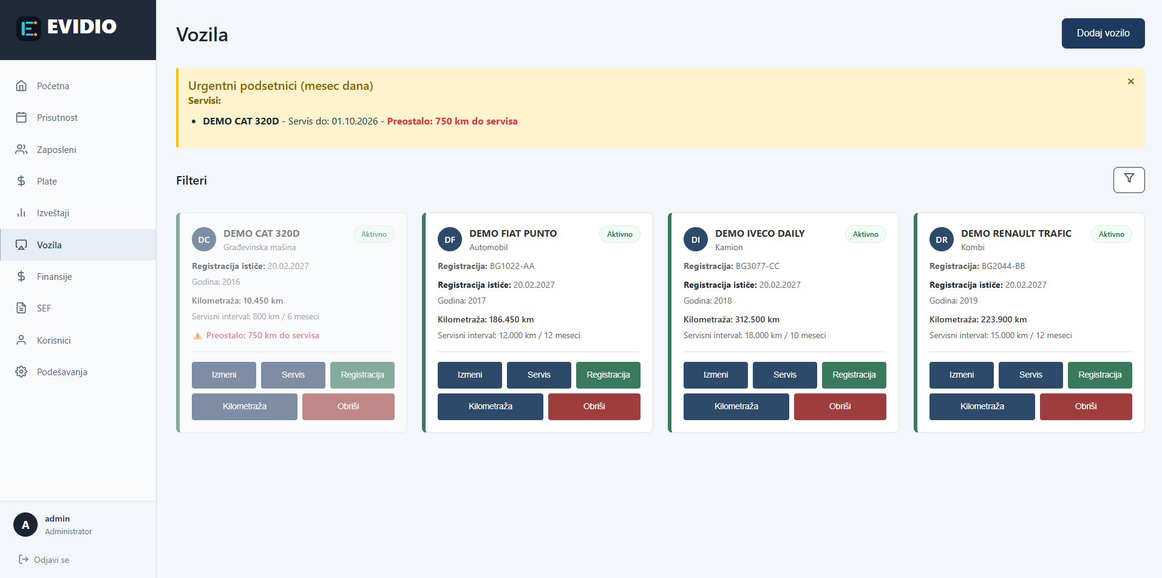Screen dimensions: 1162x578
Task: Open Registracija for DEMO IVECO DAILY
Action: coord(854,375)
